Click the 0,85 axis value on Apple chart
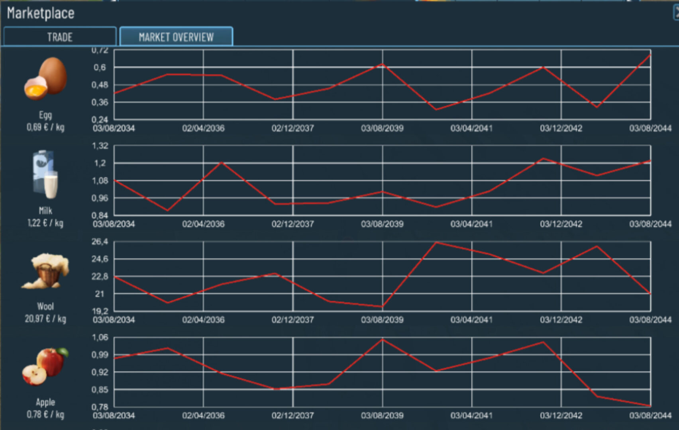Screen dimensions: 679x430 click(x=100, y=390)
